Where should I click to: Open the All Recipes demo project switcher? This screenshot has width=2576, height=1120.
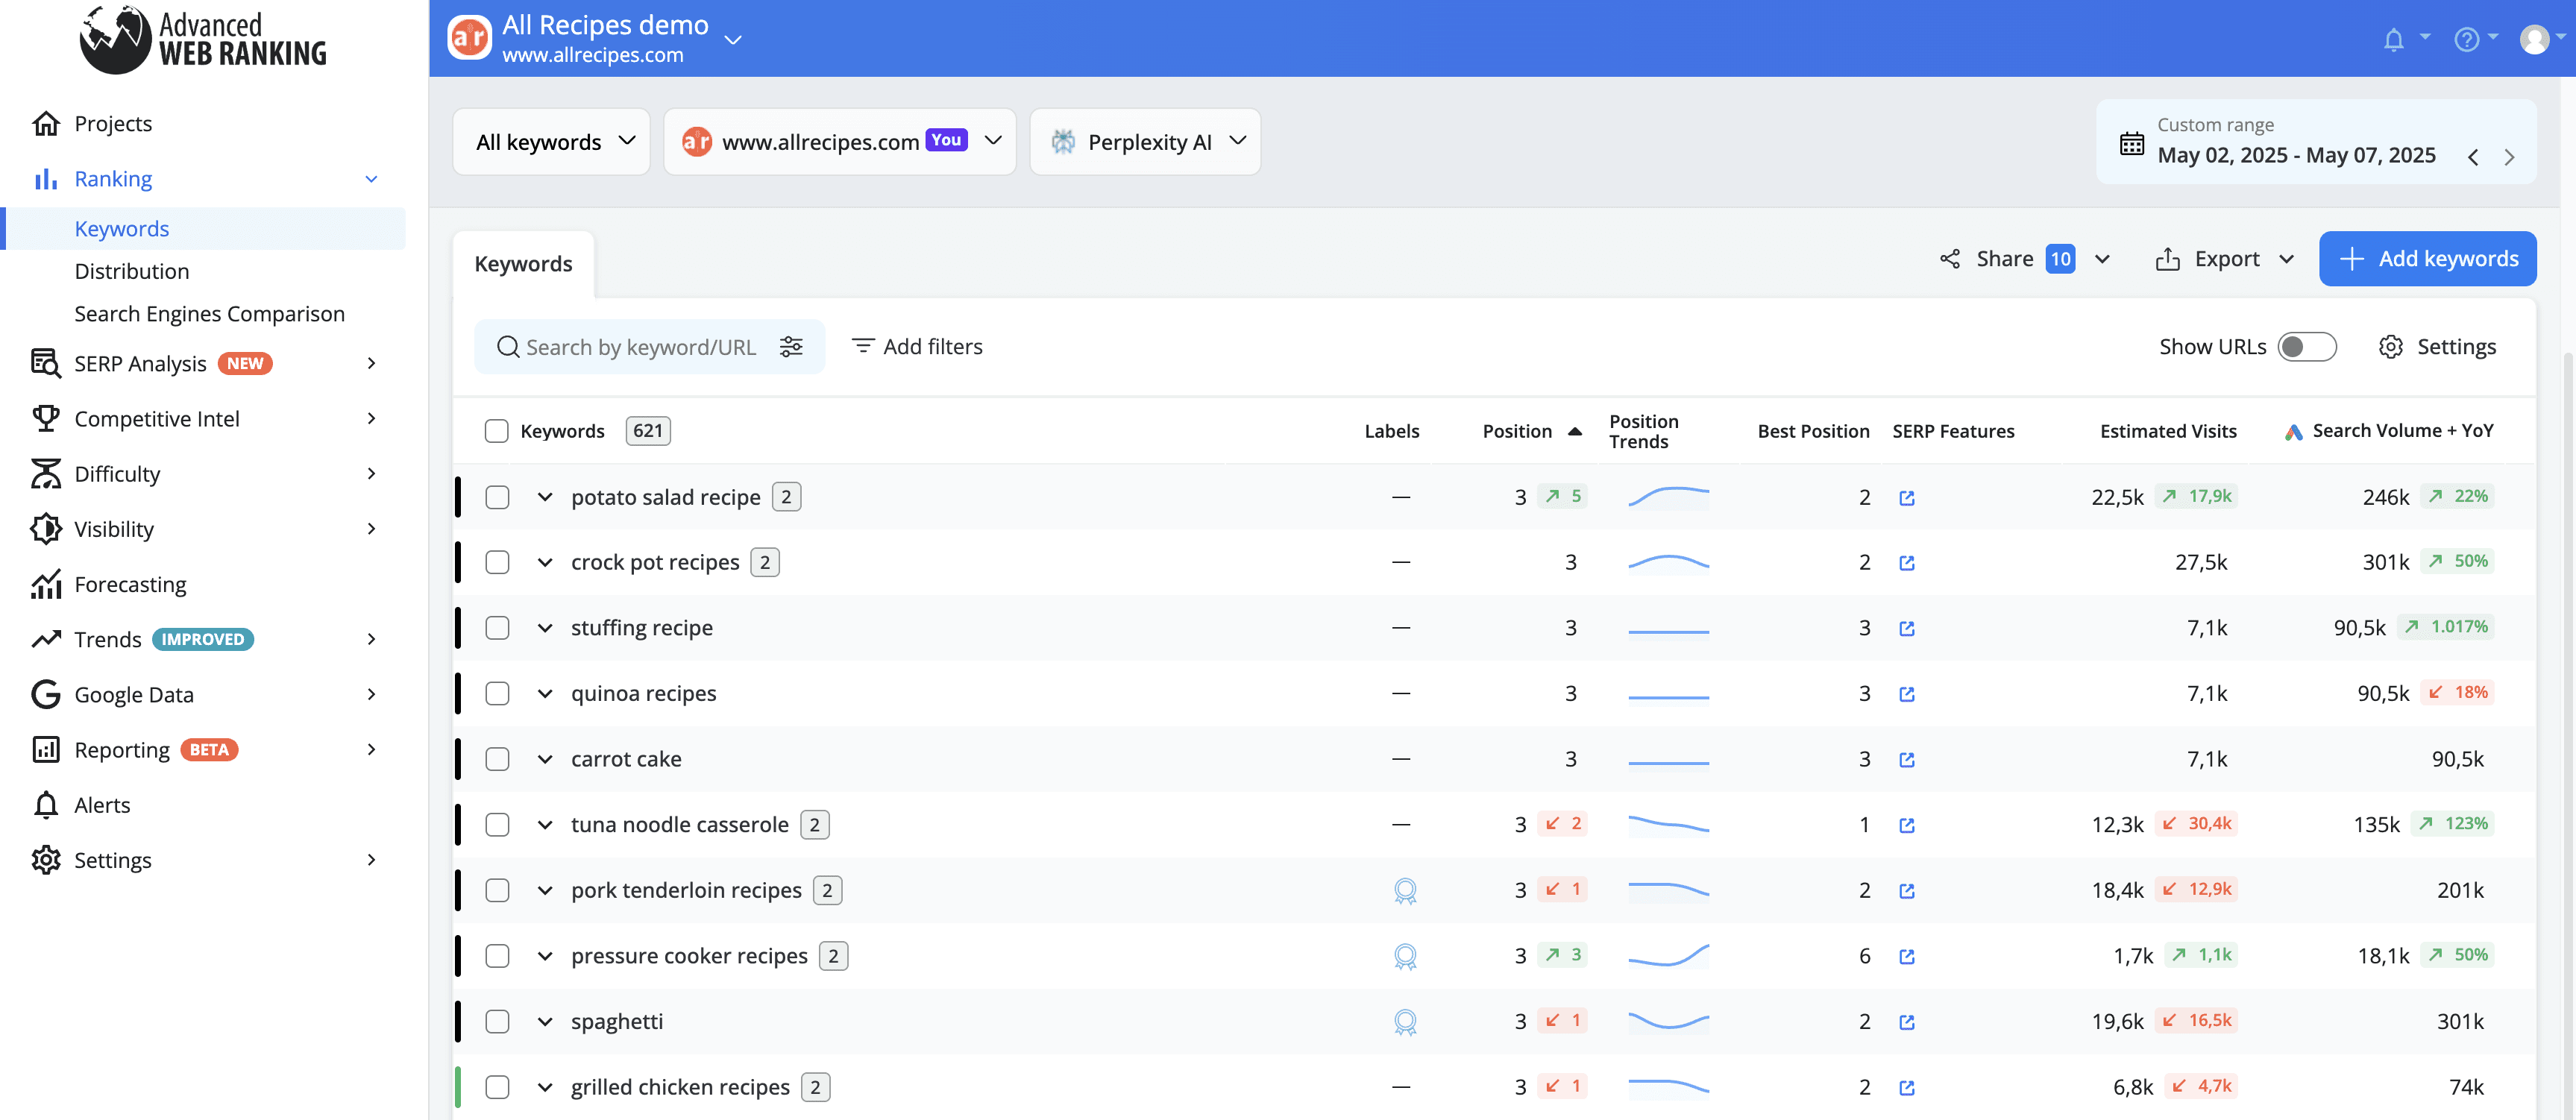pos(733,40)
